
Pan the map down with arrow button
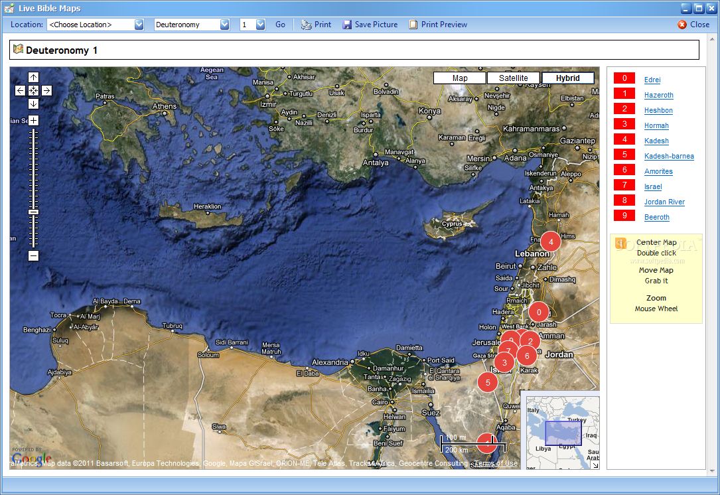click(x=34, y=104)
